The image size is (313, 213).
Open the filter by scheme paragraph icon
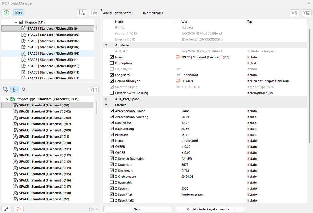(x=294, y=13)
